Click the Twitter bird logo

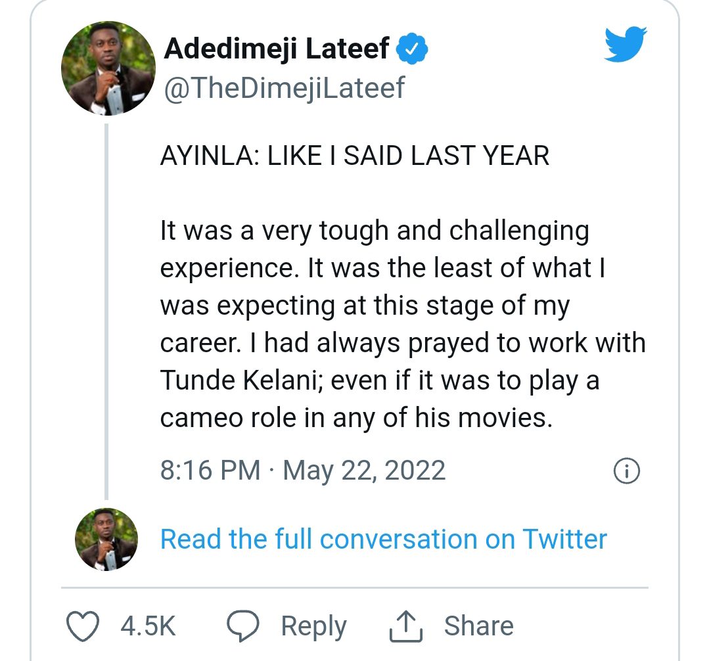pyautogui.click(x=625, y=45)
